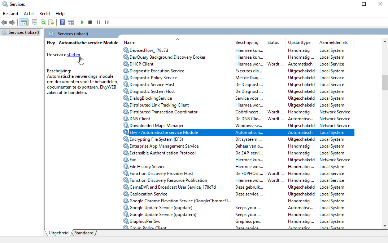This screenshot has height=243, width=388.
Task: Sort by the Status column header
Action: (x=275, y=42)
